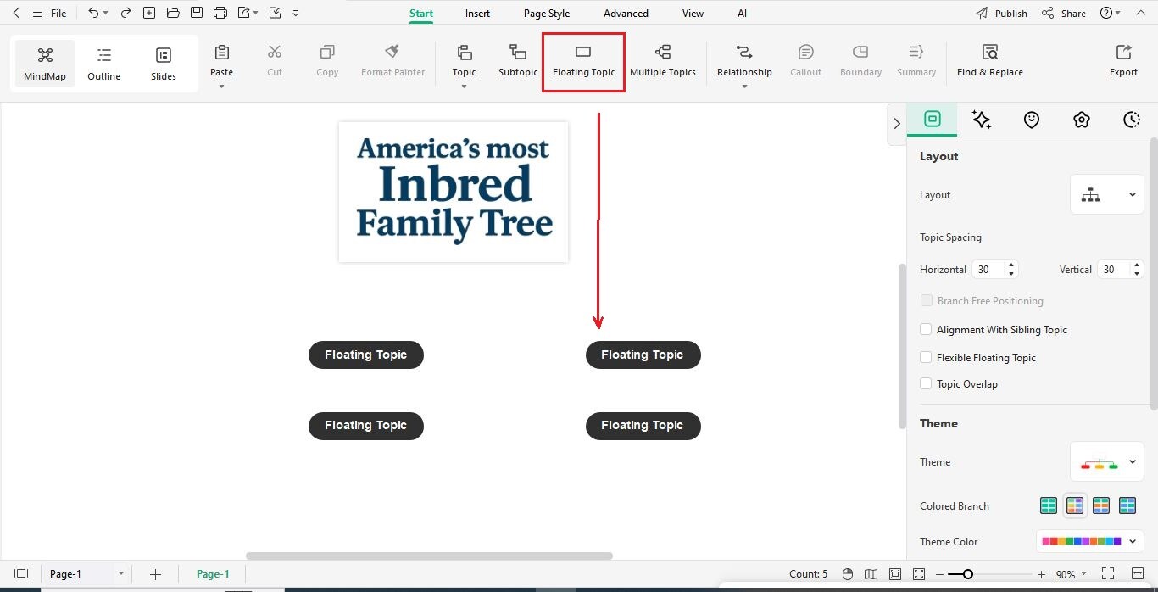This screenshot has height=592, width=1158.
Task: Select the Inbred Family Tree image
Action: click(x=454, y=192)
